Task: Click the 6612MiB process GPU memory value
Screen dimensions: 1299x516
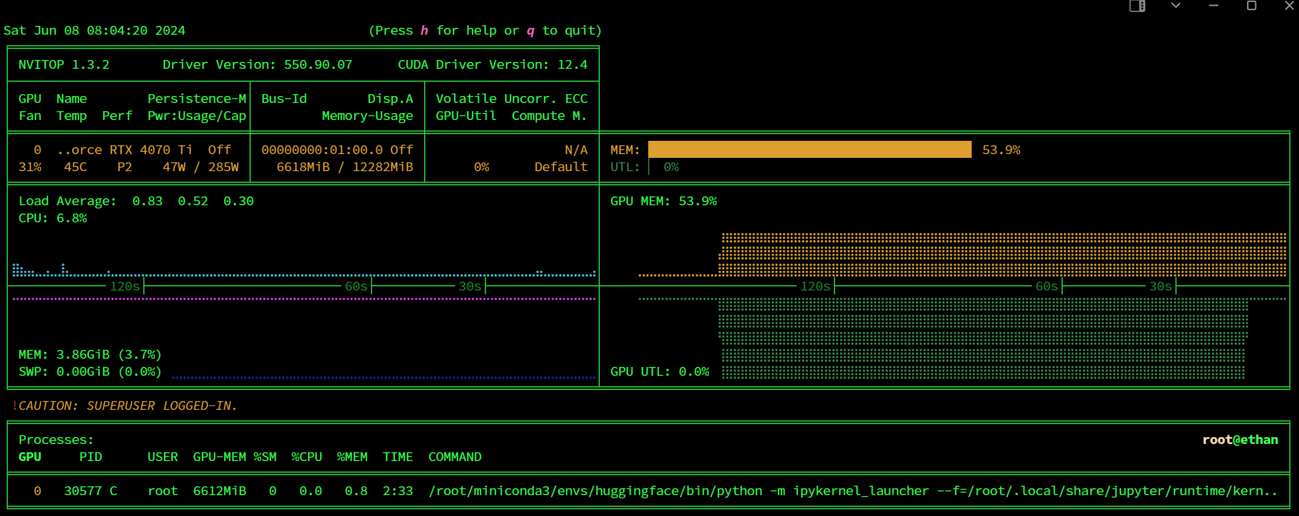Action: [x=219, y=491]
